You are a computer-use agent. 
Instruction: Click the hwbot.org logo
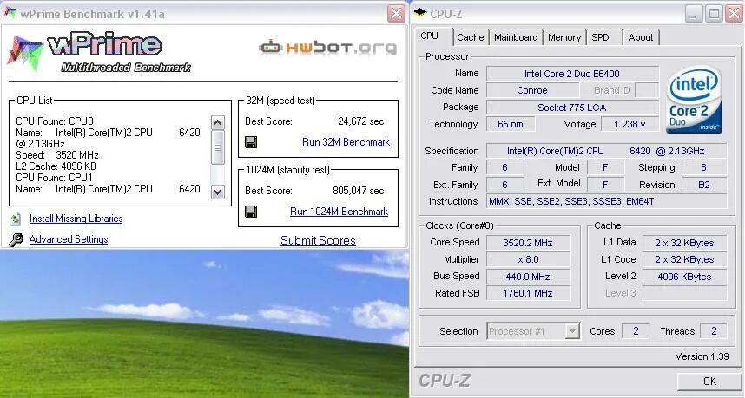tap(328, 48)
